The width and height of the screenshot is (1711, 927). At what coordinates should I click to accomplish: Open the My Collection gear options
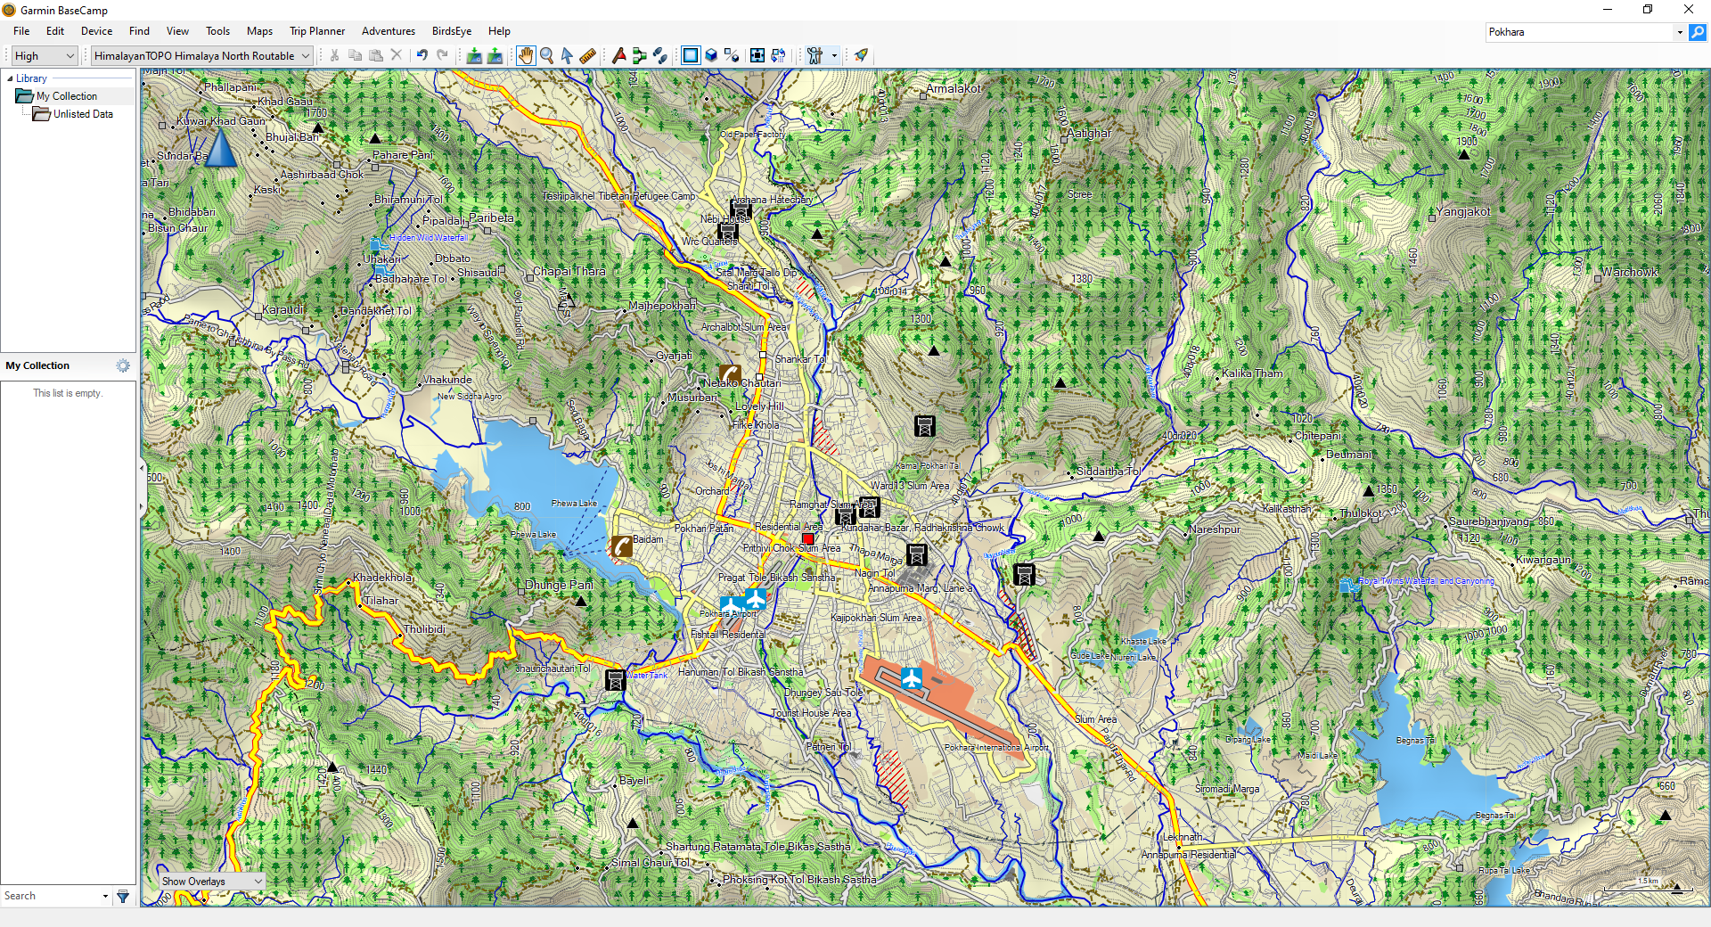pyautogui.click(x=123, y=365)
